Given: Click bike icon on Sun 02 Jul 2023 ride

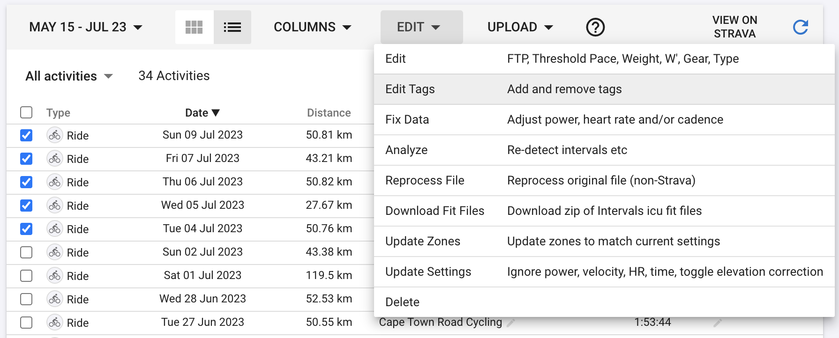Looking at the screenshot, I should pos(55,252).
